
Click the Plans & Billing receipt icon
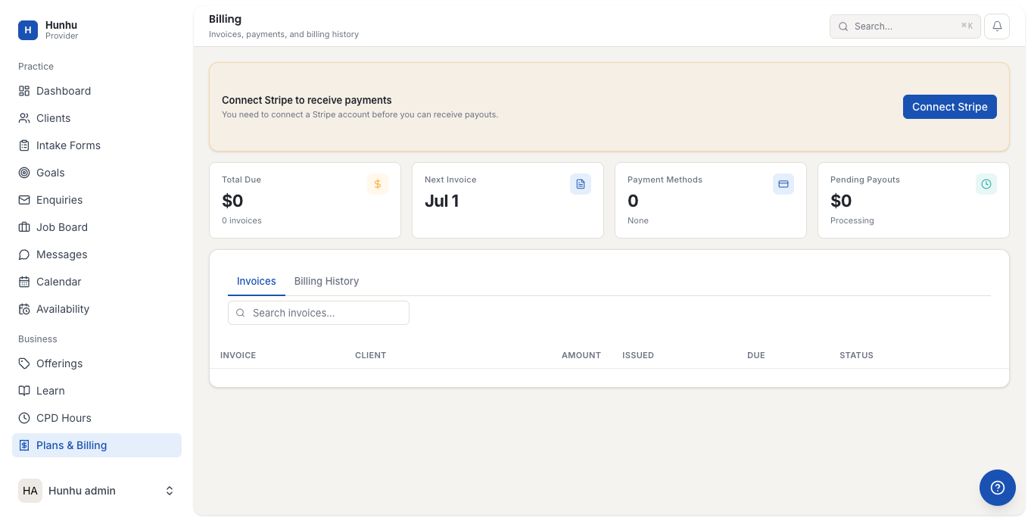[x=24, y=445]
